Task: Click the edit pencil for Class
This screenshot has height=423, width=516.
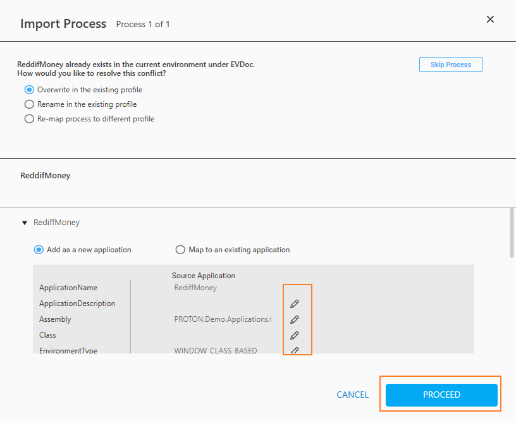Action: (x=294, y=336)
